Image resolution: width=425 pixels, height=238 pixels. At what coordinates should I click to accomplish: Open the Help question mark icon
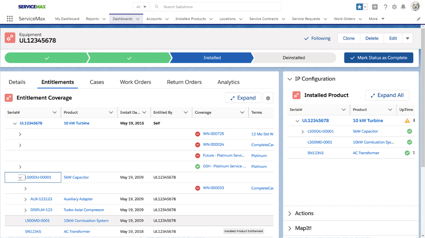coord(385,7)
